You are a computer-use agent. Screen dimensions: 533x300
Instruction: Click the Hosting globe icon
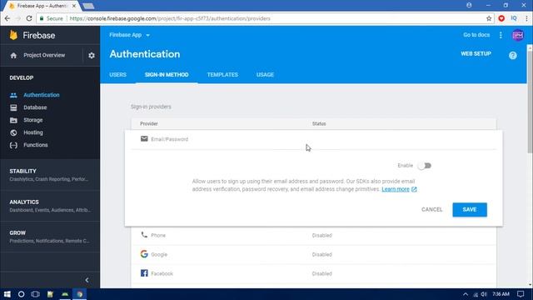click(x=13, y=132)
